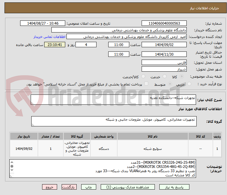This screenshot has height=195, width=227.
Task: Click resize handle of شرح کلی نیاز box
Action: pyautogui.click(x=32, y=103)
